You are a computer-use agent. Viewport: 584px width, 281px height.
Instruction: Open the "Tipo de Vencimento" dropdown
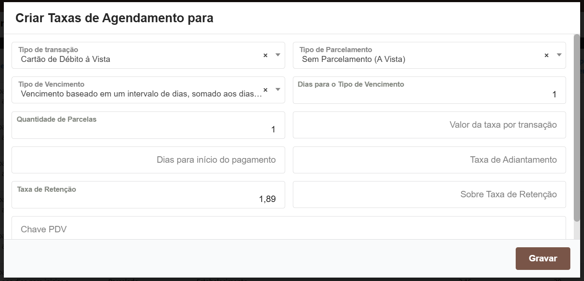277,90
